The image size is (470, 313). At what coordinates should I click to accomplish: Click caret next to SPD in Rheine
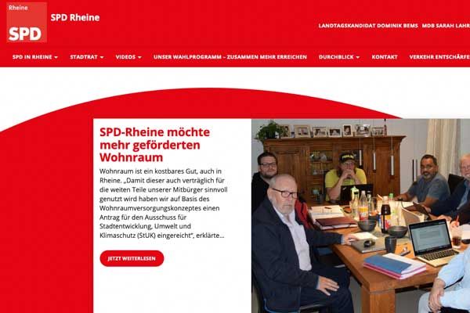pos(56,57)
